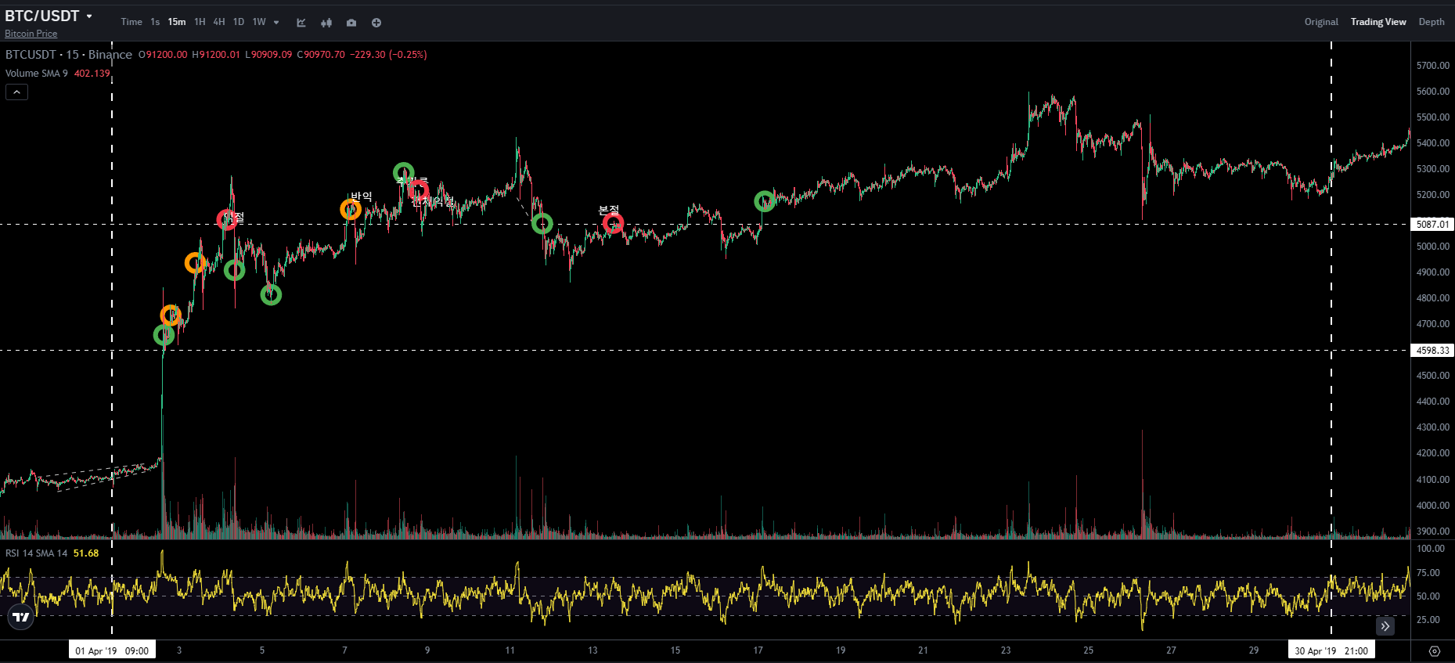Select the Time chart interval
This screenshot has height=663, width=1455.
click(x=131, y=22)
